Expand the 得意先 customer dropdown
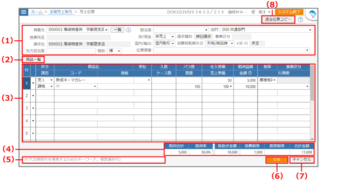The image size is (337, 184). [106, 30]
